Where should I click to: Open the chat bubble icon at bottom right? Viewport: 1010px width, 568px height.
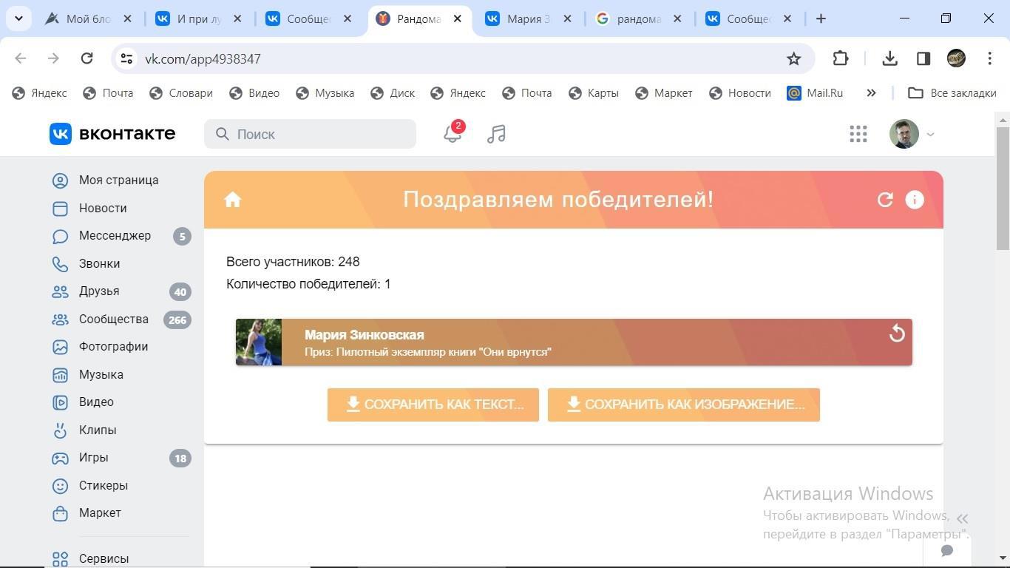click(946, 551)
